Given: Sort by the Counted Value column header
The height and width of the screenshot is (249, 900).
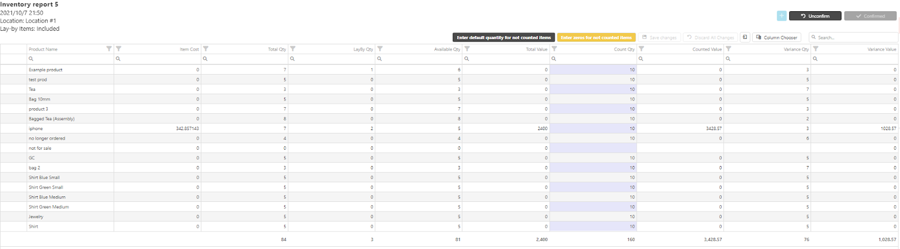Looking at the screenshot, I should tap(707, 49).
